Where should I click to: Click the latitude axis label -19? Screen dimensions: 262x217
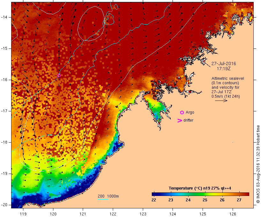tap(4, 174)
